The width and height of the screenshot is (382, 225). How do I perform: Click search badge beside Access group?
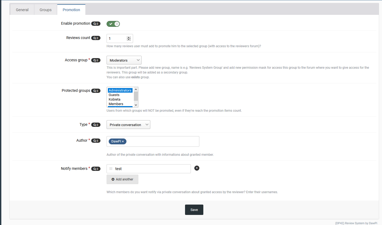96,60
